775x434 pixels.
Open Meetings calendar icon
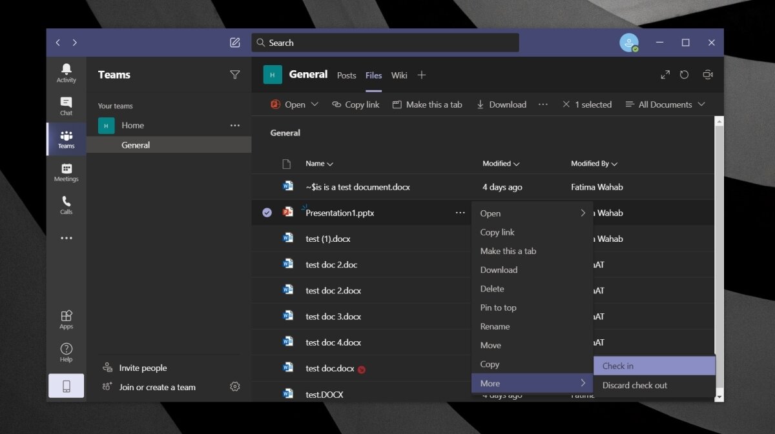point(66,173)
